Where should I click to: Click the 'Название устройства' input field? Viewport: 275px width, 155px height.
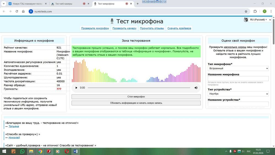[238, 104]
